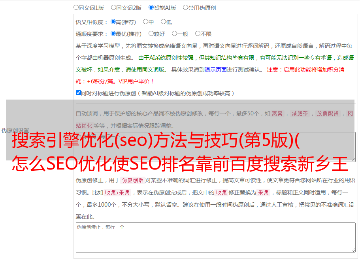Click the 减肥茶 example keyword
Screen dimensions: 360x260
coord(300,113)
